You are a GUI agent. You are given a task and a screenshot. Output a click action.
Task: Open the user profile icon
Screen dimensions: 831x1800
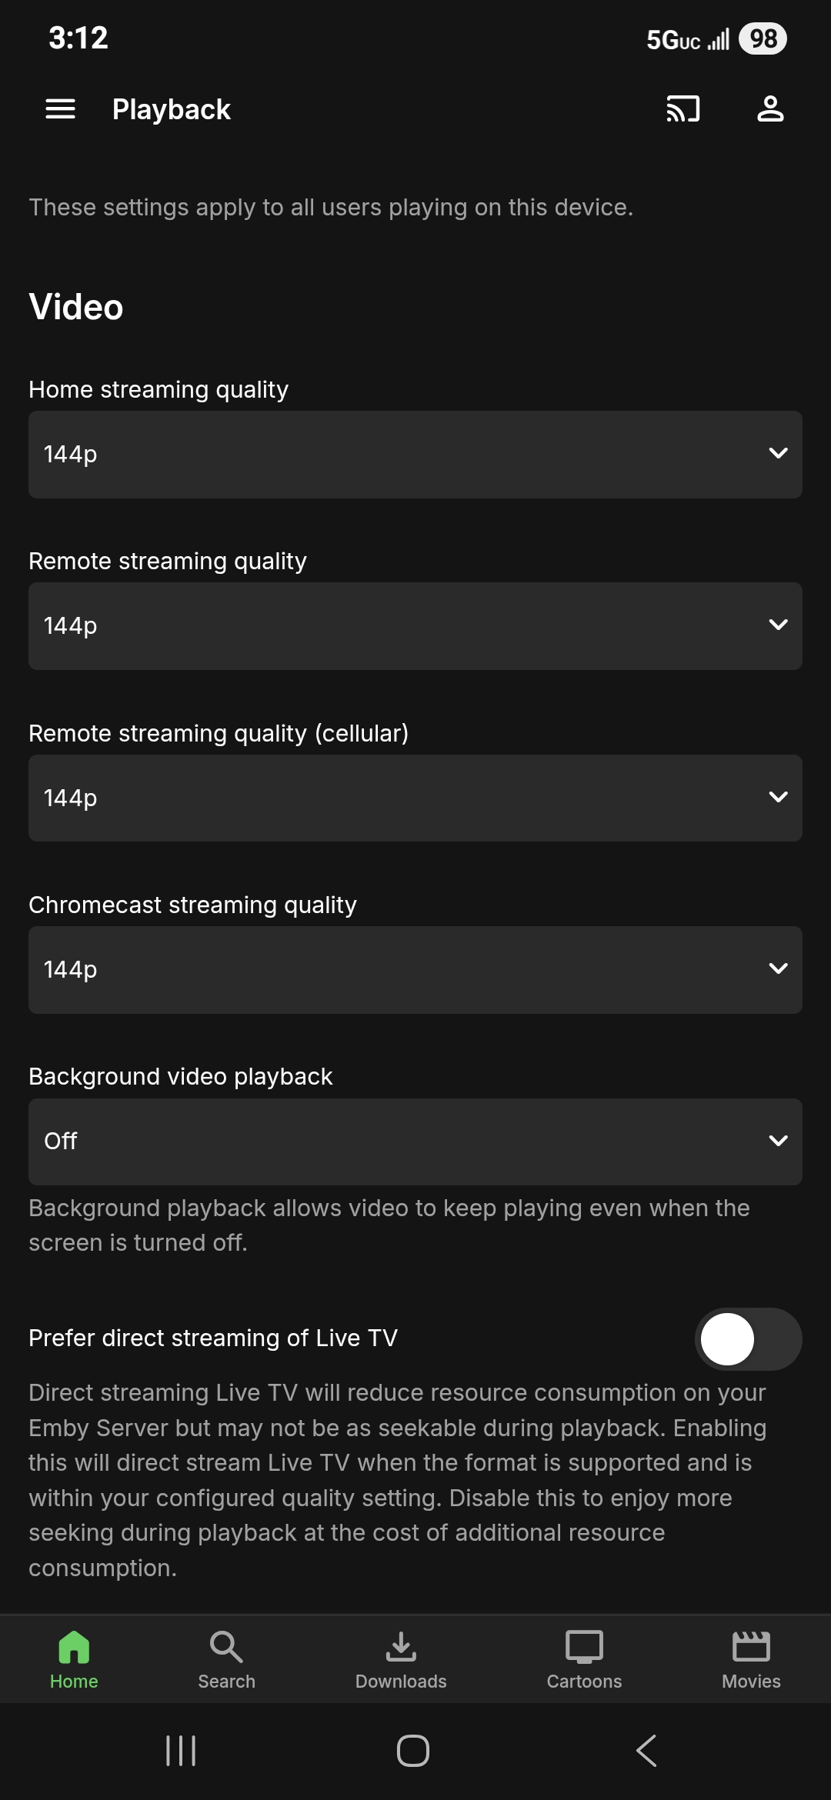[x=769, y=109]
